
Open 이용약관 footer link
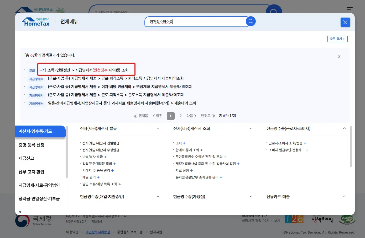coord(72,232)
